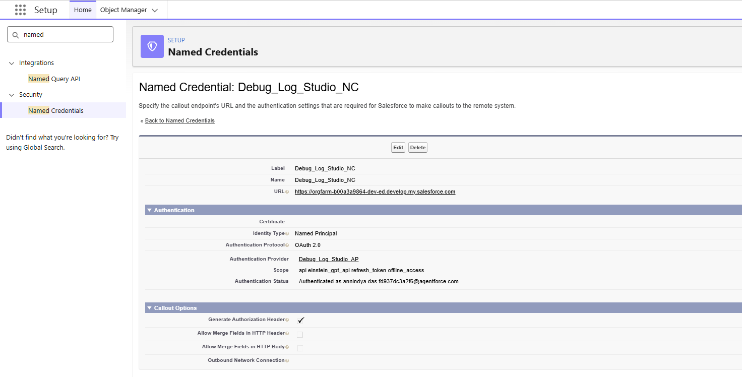Collapse the Security tree section
Viewport: 742px width, 377px height.
[12, 95]
